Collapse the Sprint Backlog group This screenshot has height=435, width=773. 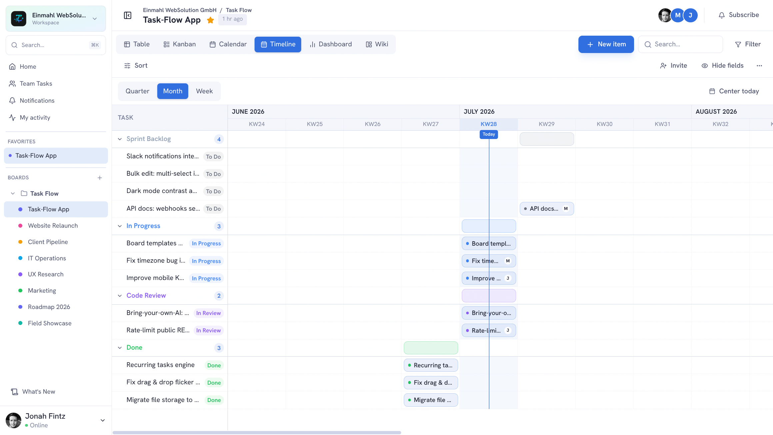[x=120, y=139]
